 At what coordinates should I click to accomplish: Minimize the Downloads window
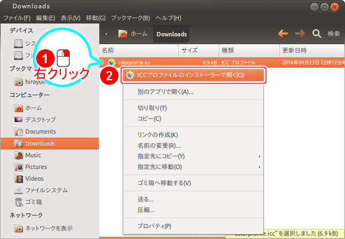(314, 7)
